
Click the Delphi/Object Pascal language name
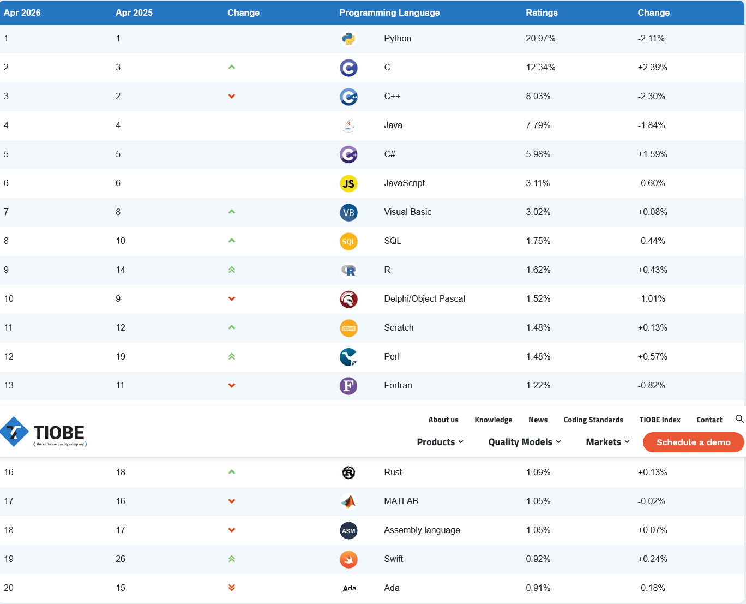tap(424, 298)
